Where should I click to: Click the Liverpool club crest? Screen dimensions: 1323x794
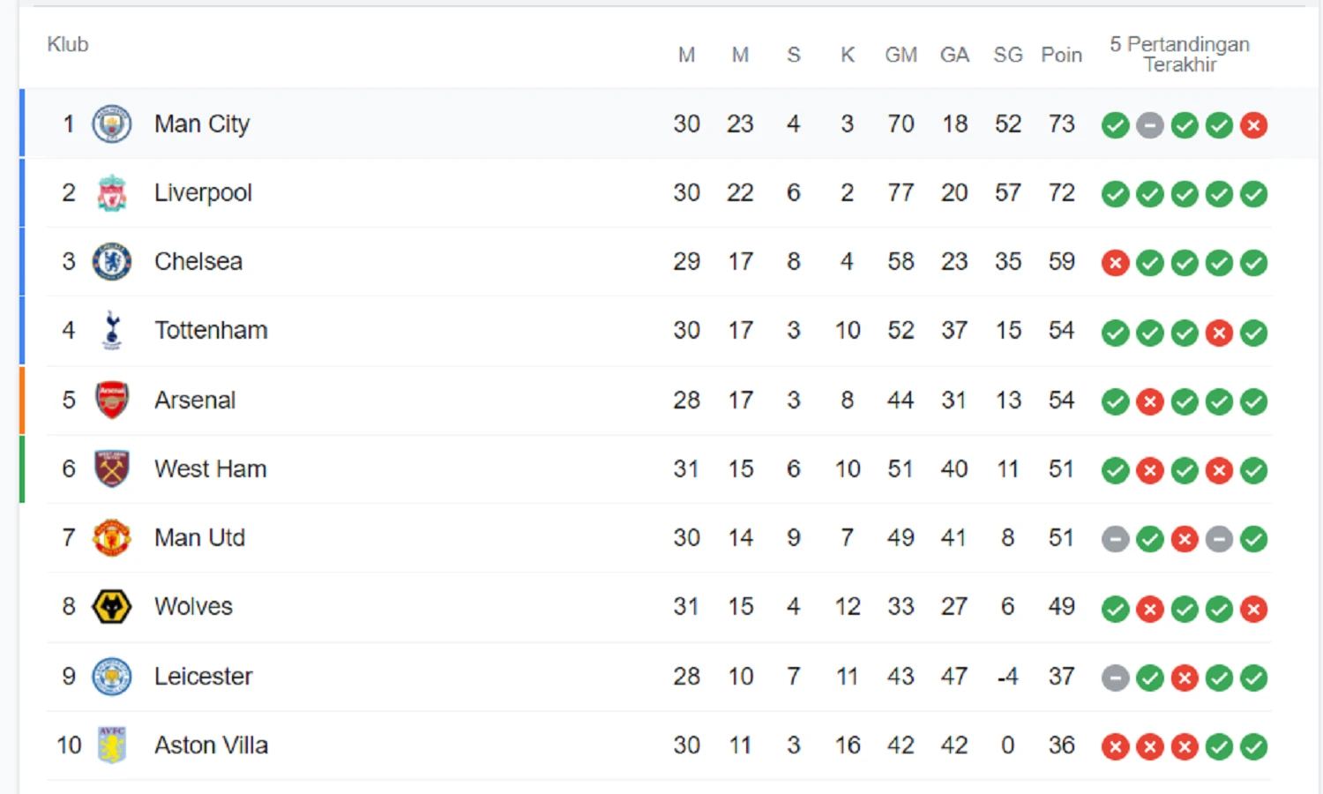[111, 193]
